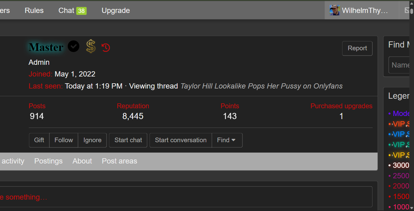This screenshot has width=414, height=211.
Task: Open the Taylor Hill Lookalike thread link
Action: click(261, 86)
